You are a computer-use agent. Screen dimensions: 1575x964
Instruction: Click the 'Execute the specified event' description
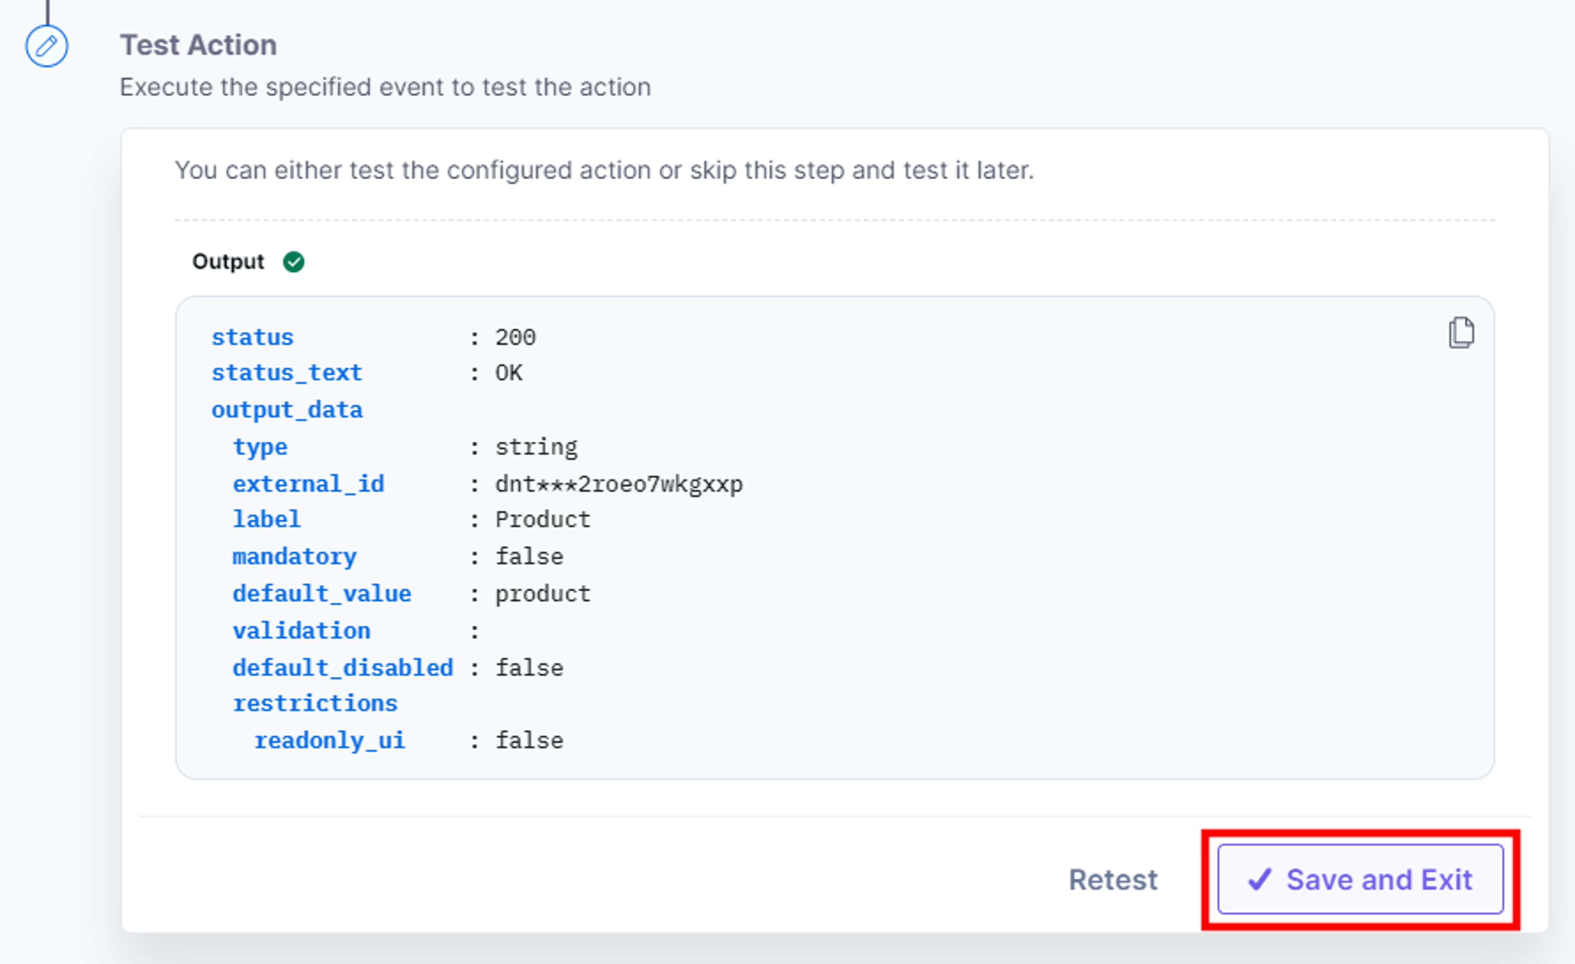pyautogui.click(x=386, y=87)
